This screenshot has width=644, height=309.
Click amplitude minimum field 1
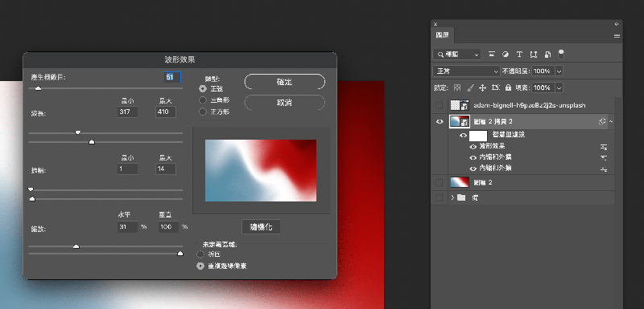[127, 169]
